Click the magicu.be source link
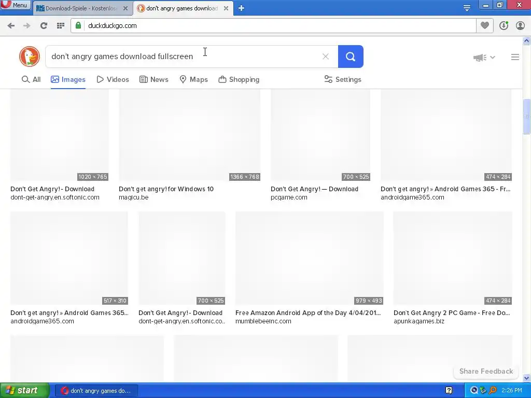Image resolution: width=531 pixels, height=398 pixels. tap(133, 197)
